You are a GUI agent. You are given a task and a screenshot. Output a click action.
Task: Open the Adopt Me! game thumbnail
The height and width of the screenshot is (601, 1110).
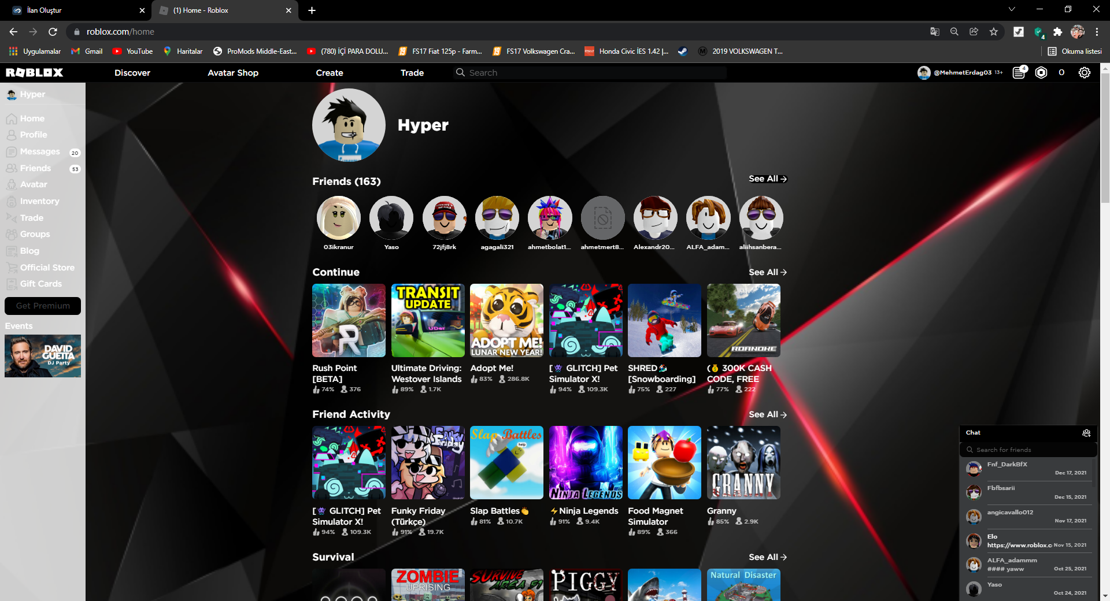[506, 320]
